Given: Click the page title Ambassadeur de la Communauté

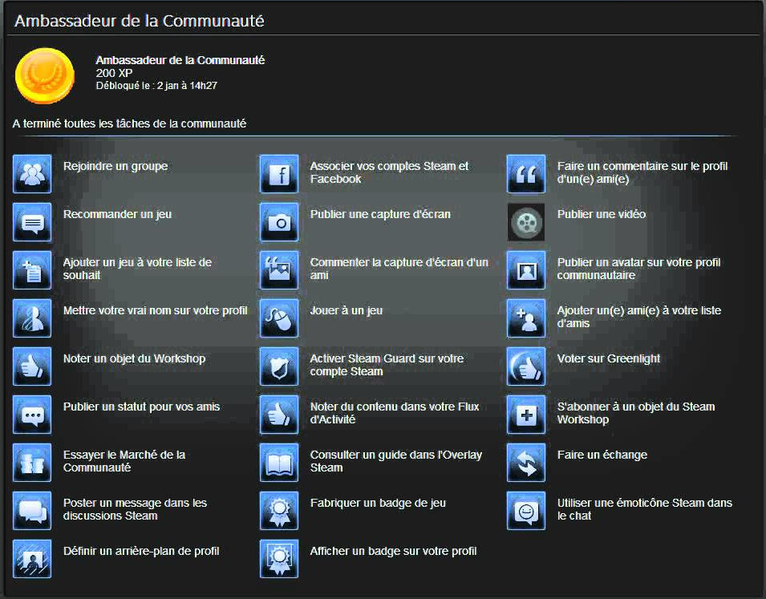Looking at the screenshot, I should pos(140,21).
